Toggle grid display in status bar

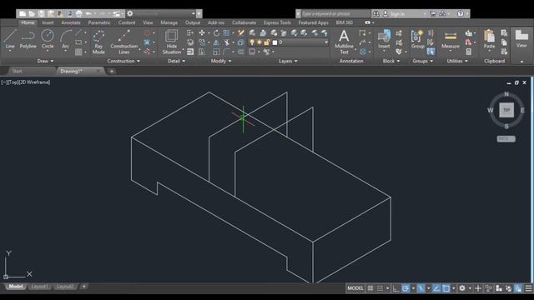pos(370,288)
